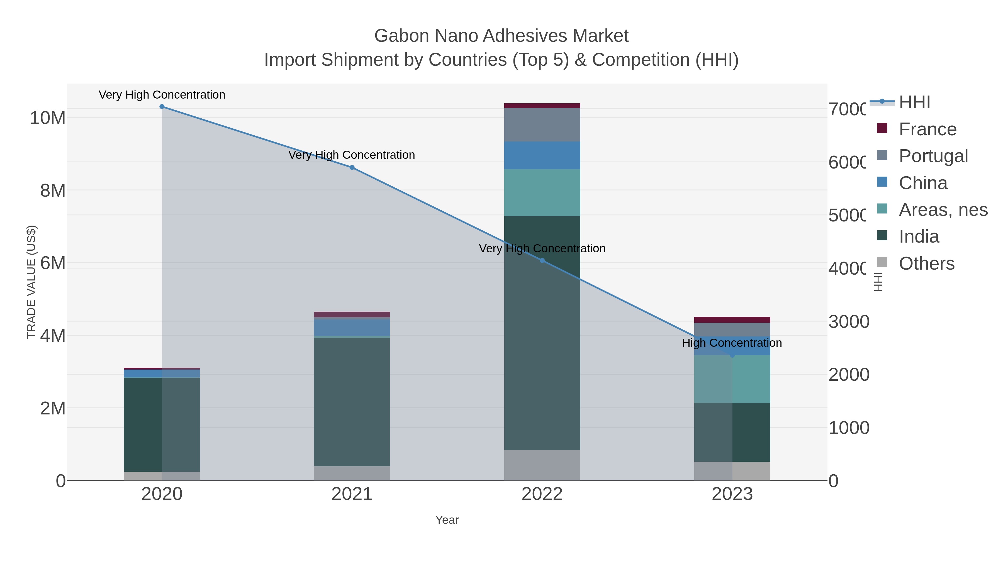This screenshot has height=564, width=1003.
Task: Toggle France series in legend
Action: pos(917,129)
